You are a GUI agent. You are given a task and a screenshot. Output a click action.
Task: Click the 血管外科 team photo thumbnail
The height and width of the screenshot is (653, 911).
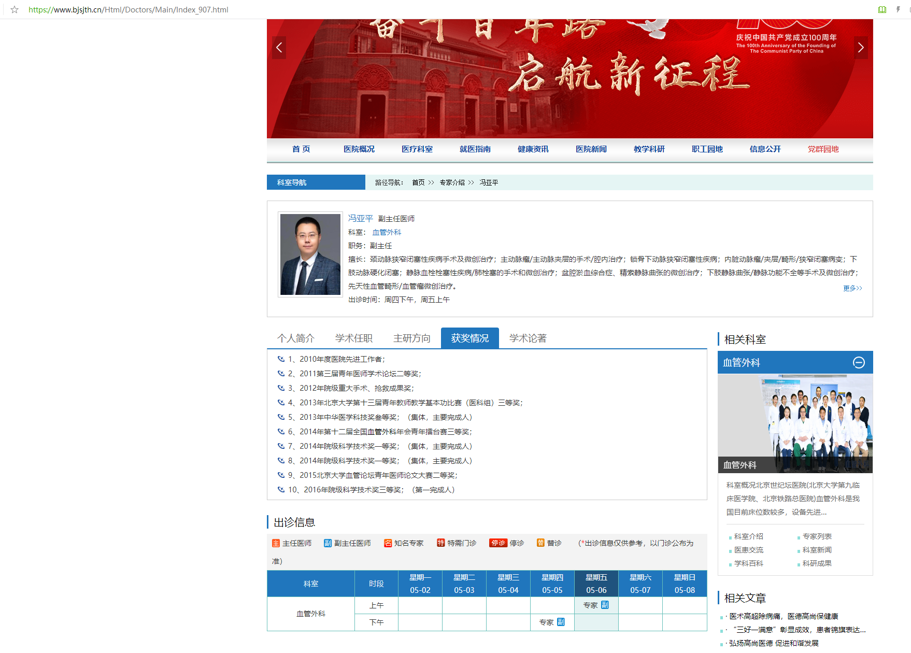pyautogui.click(x=795, y=423)
